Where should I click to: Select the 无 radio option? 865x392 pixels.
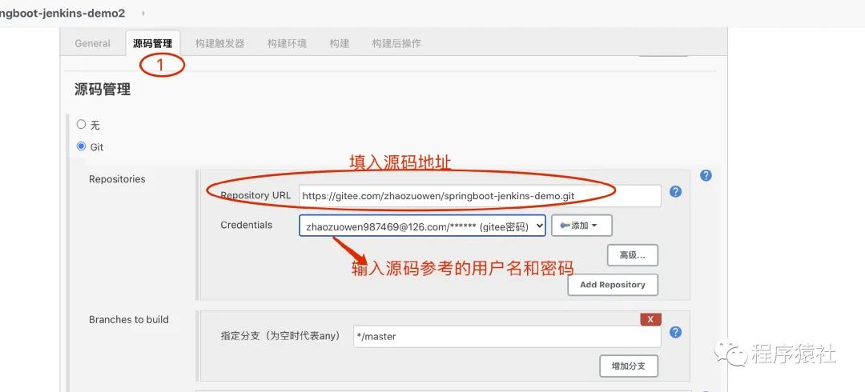click(81, 124)
